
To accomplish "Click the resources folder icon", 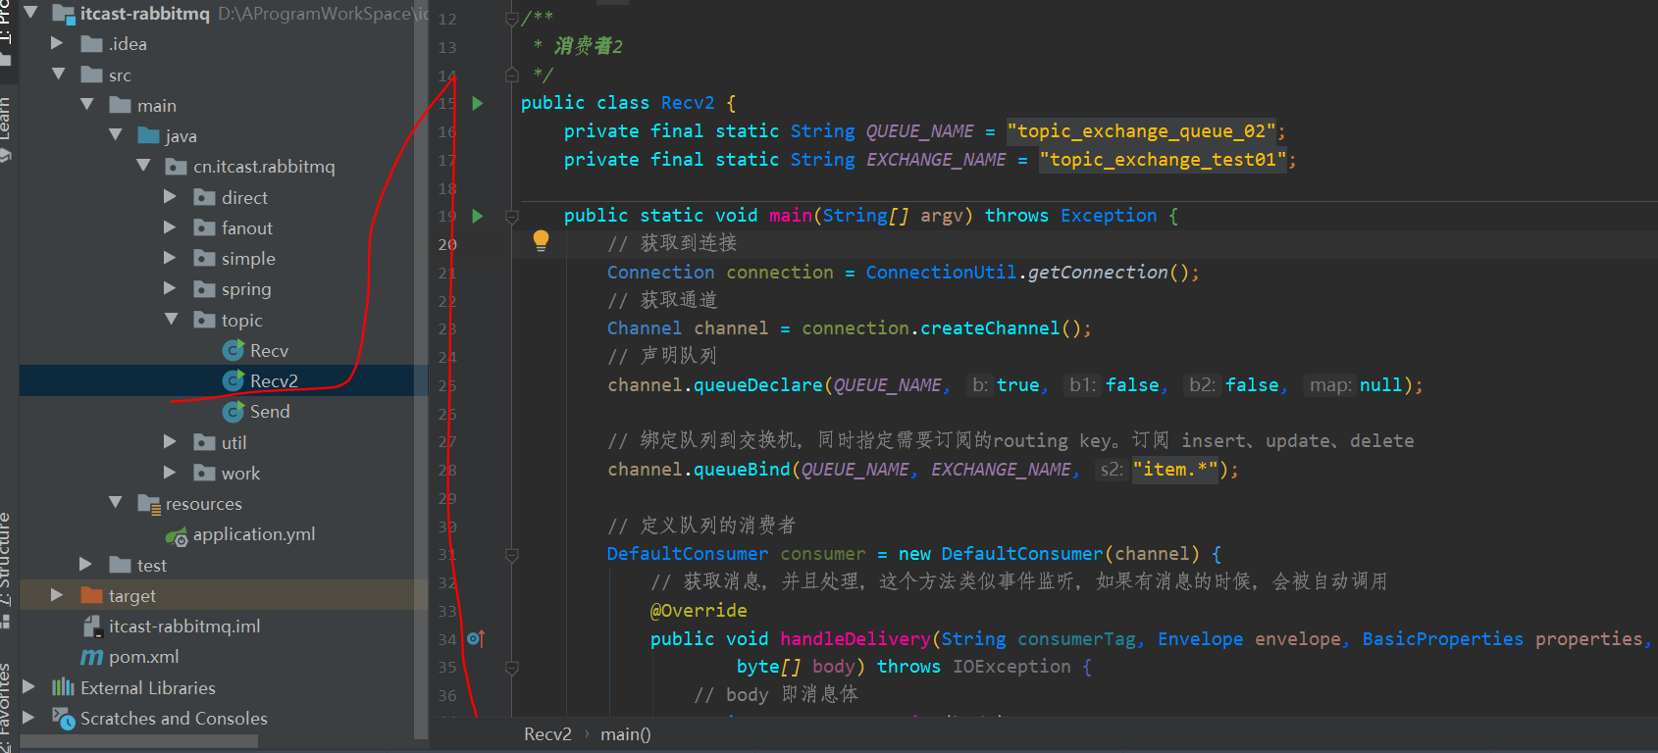I will [x=149, y=504].
